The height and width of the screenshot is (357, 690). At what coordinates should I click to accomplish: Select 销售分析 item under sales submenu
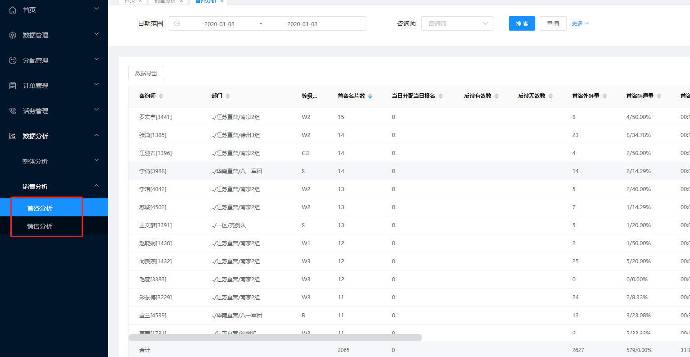coord(40,226)
